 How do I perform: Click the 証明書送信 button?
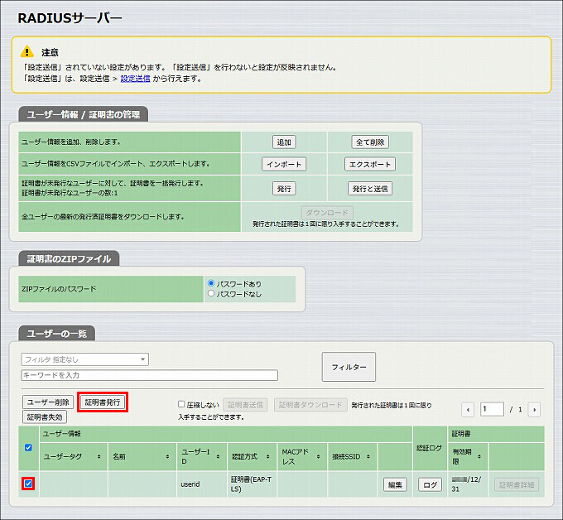245,405
